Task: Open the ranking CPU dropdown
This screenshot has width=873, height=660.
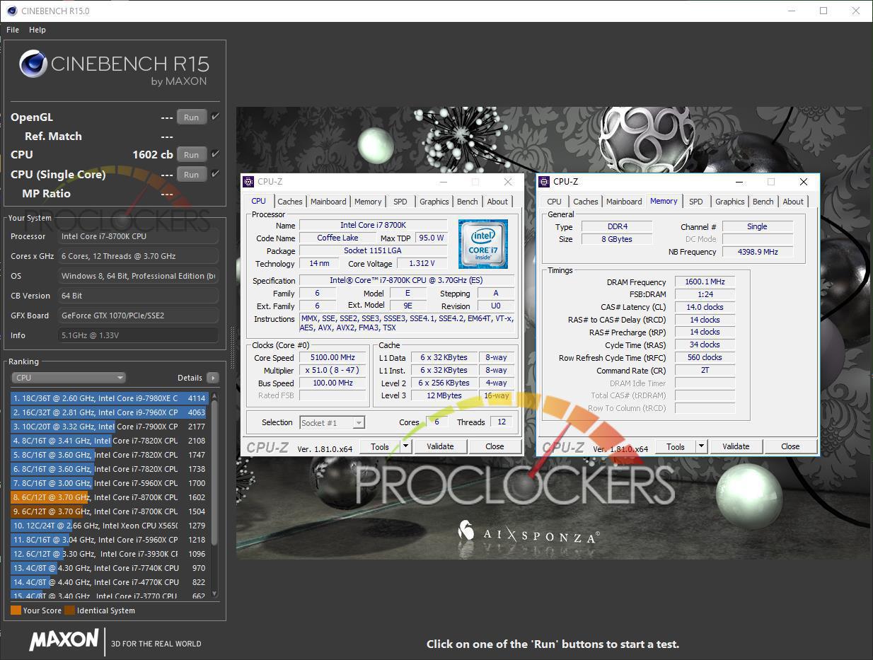Action: 69,378
